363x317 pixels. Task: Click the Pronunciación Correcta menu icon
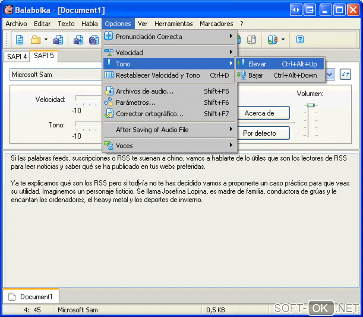108,36
